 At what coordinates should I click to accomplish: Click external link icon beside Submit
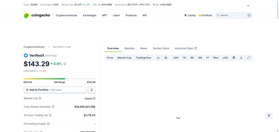tap(94, 99)
